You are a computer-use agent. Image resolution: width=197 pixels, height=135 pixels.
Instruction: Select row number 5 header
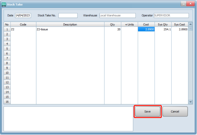pyautogui.click(x=7, y=49)
